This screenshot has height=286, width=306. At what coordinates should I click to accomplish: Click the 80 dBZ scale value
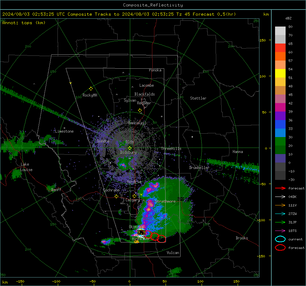pos(291,27)
